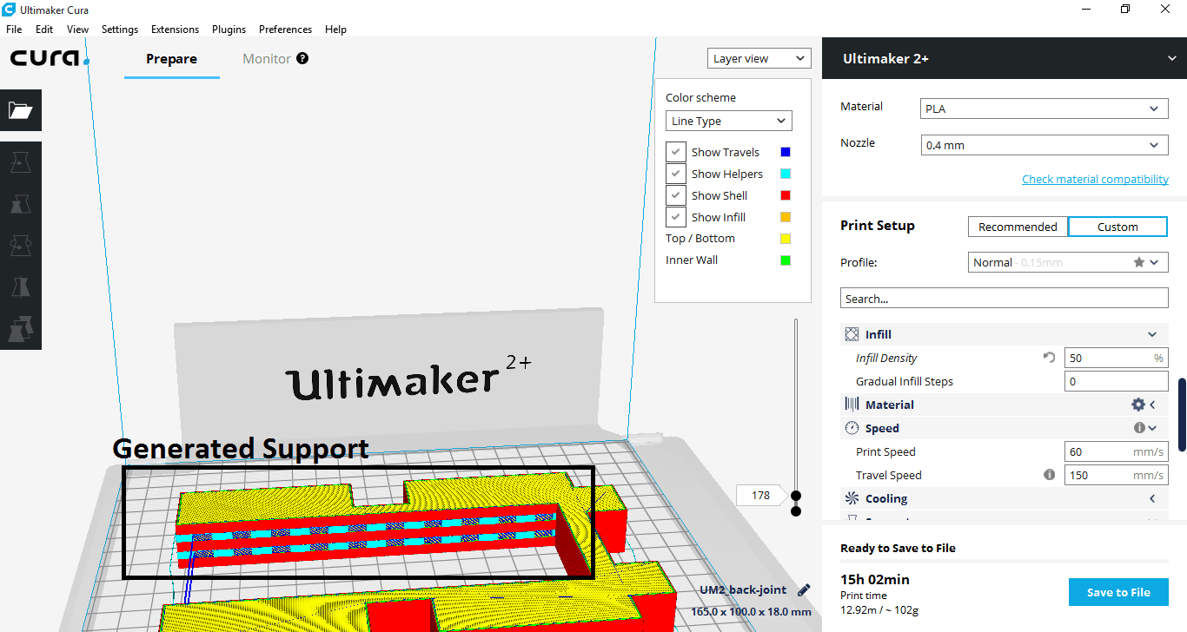Open the Extensions menu
The image size is (1187, 632).
(x=175, y=29)
